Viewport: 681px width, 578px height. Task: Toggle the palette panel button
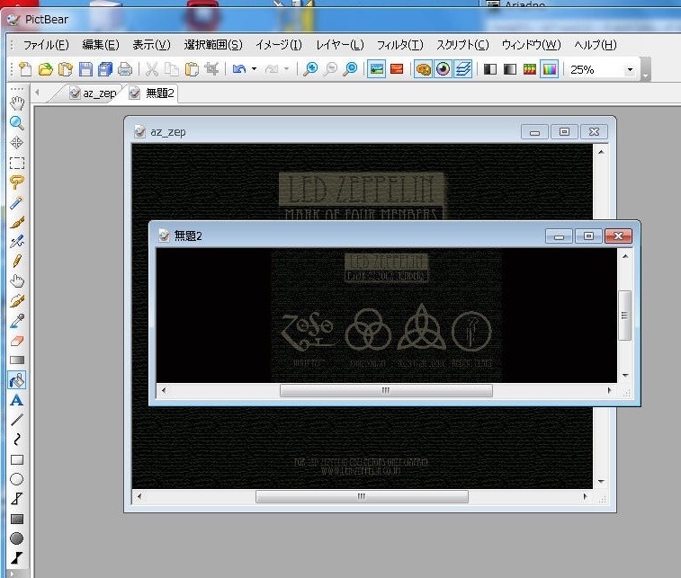tap(424, 69)
